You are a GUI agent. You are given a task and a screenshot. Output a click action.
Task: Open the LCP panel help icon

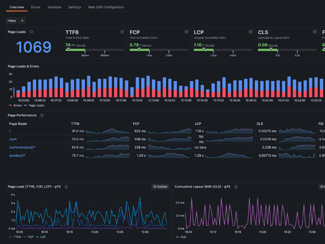pos(251,32)
